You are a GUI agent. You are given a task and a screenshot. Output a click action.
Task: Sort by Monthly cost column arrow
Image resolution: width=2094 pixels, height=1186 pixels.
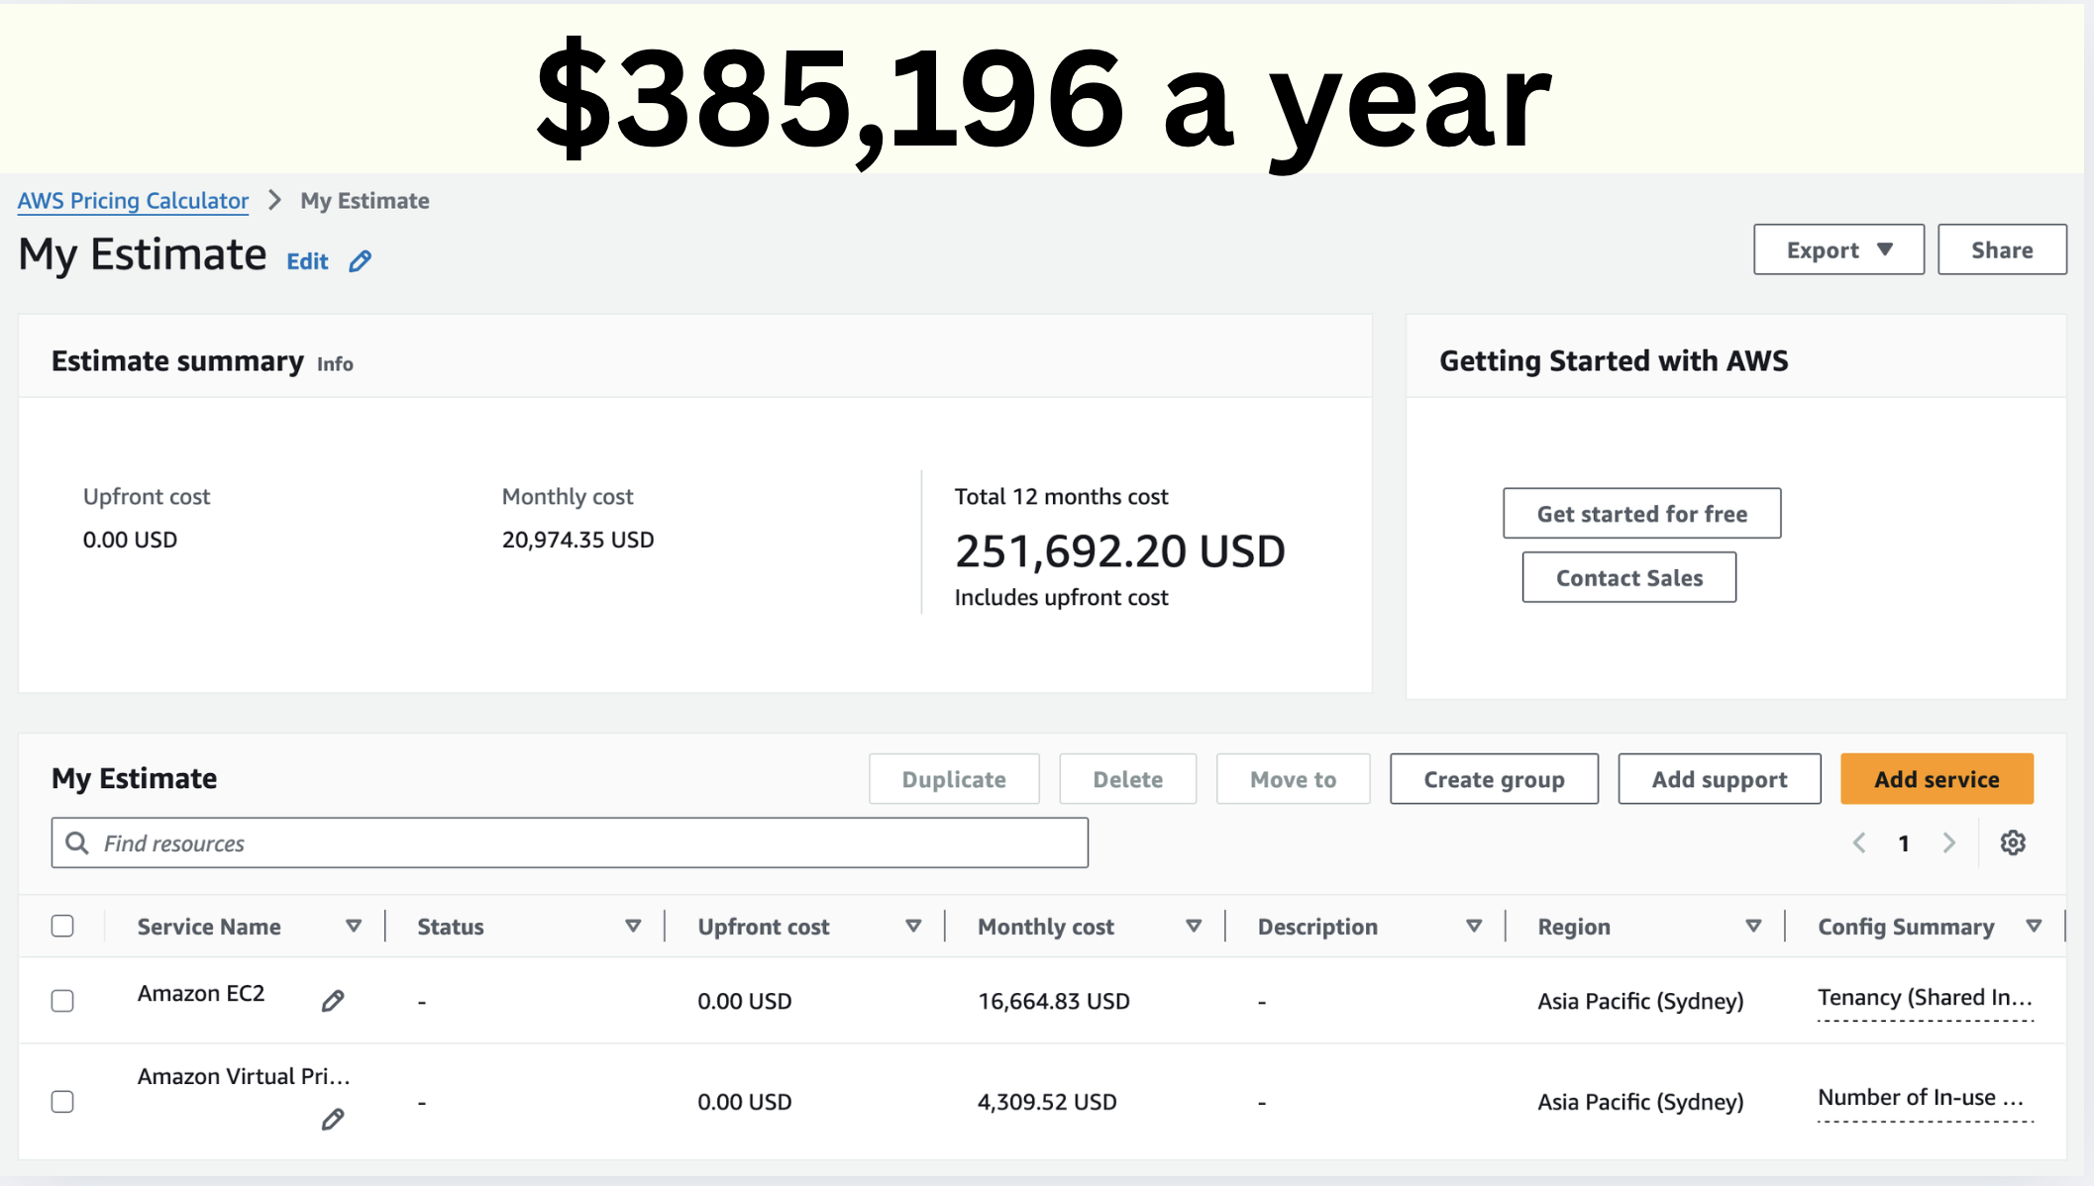tap(1193, 927)
